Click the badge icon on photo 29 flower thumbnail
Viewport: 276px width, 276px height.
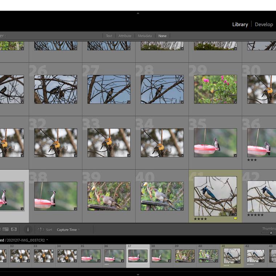pos(235,102)
